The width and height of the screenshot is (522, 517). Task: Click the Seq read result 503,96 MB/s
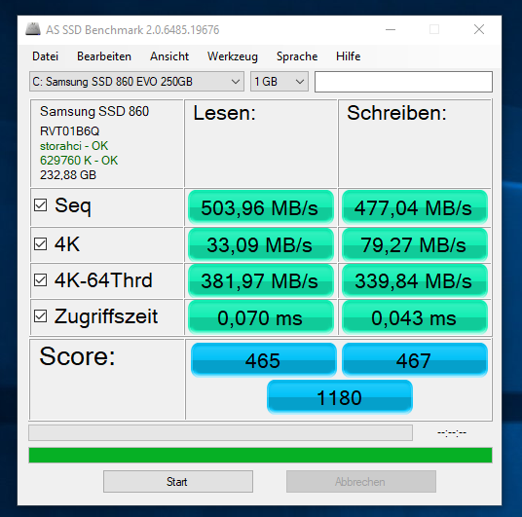pos(261,207)
